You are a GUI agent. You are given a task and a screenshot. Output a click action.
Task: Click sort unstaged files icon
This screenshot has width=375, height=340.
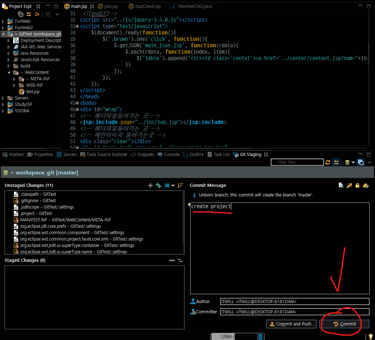pos(180,185)
